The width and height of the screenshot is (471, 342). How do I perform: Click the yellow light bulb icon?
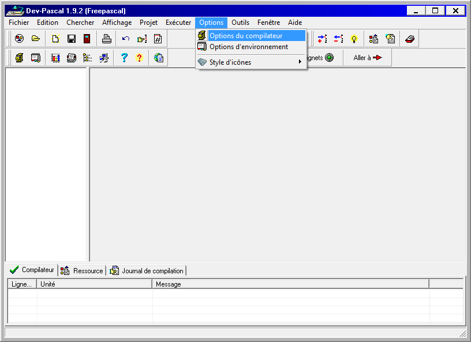click(x=354, y=39)
